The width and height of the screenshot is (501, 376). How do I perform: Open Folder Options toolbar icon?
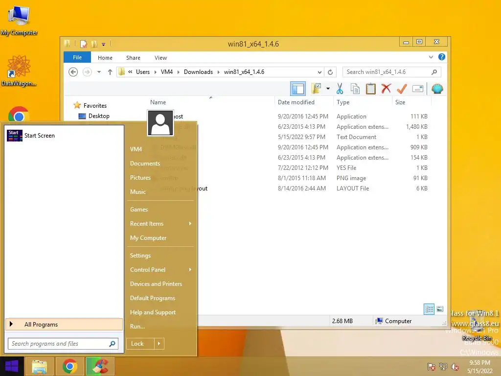(x=316, y=89)
